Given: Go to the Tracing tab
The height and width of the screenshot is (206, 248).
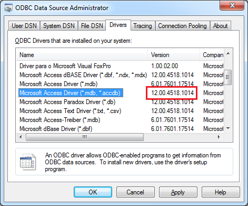Looking at the screenshot, I should coord(143,26).
